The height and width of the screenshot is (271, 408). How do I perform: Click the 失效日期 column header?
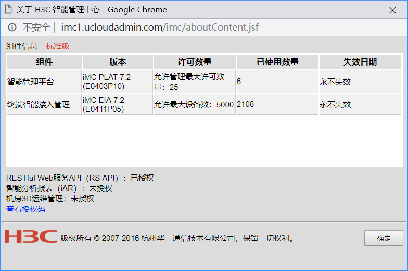point(360,62)
